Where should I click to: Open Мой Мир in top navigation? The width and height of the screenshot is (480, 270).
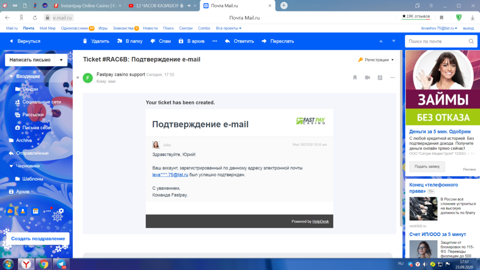[48, 28]
